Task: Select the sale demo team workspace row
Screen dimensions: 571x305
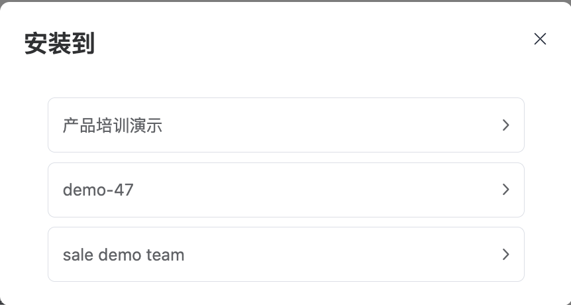Action: click(286, 255)
